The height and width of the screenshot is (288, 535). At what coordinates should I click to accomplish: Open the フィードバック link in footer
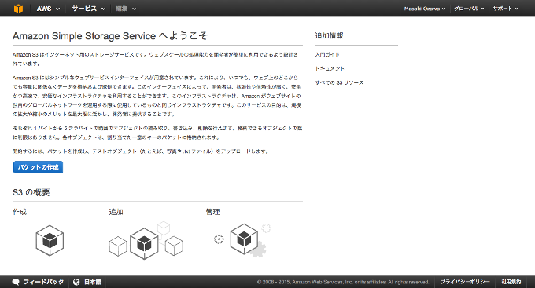click(x=43, y=282)
